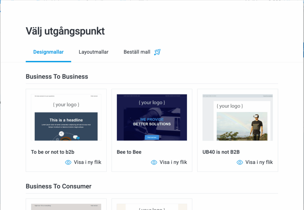
Task: Switch to the Layoutmallar tab
Action: [x=94, y=52]
